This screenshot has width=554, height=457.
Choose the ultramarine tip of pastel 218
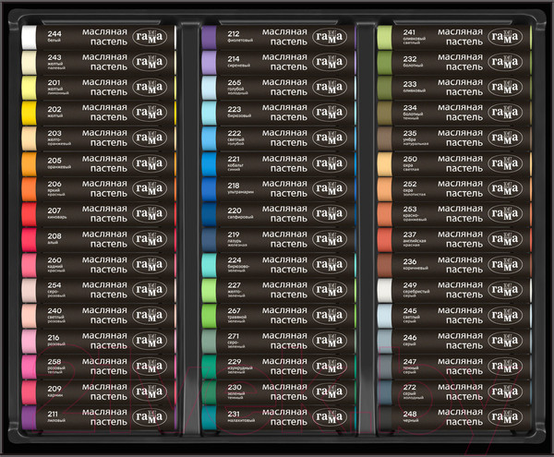pyautogui.click(x=209, y=188)
